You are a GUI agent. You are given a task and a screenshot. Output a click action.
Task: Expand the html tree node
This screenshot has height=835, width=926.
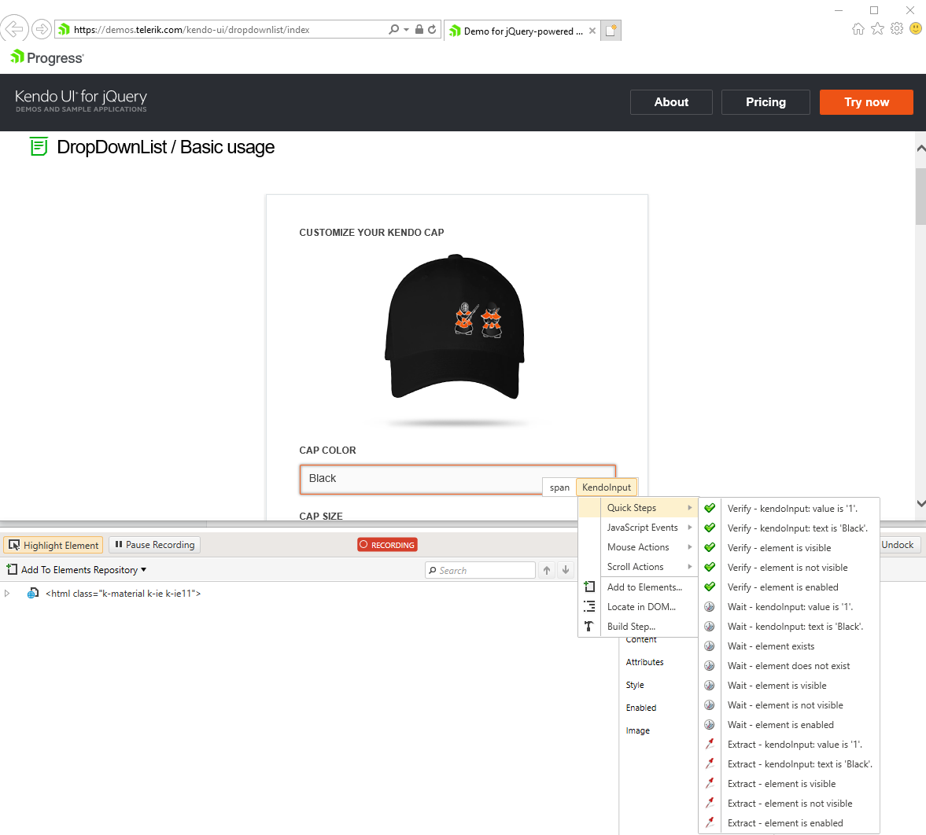8,594
